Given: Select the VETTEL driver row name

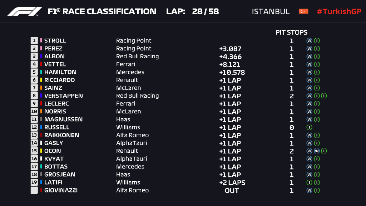Looking at the screenshot, I should (55, 64).
